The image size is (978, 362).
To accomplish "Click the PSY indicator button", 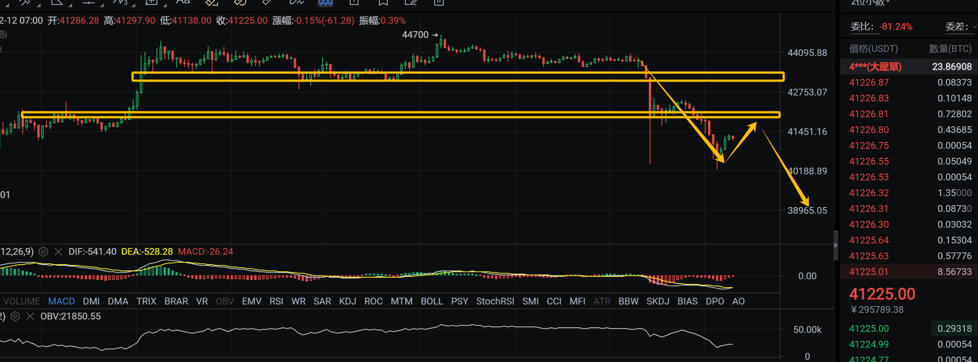I will [460, 301].
